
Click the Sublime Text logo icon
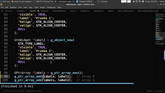click(x=1, y=4)
